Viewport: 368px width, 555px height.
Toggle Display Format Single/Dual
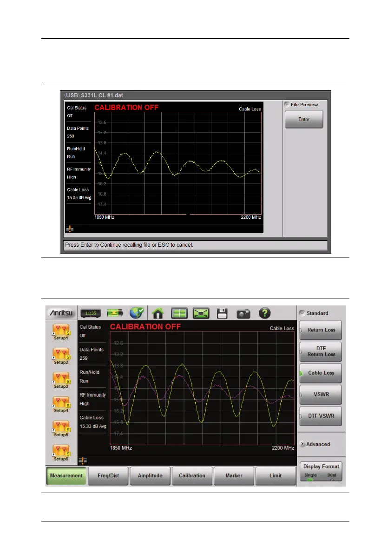click(321, 471)
